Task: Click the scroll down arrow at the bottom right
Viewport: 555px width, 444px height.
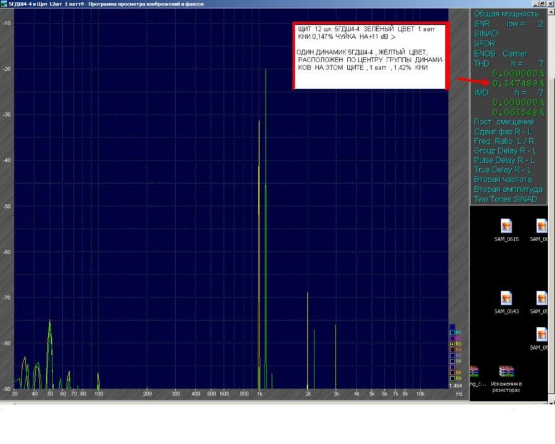Action: (551, 403)
